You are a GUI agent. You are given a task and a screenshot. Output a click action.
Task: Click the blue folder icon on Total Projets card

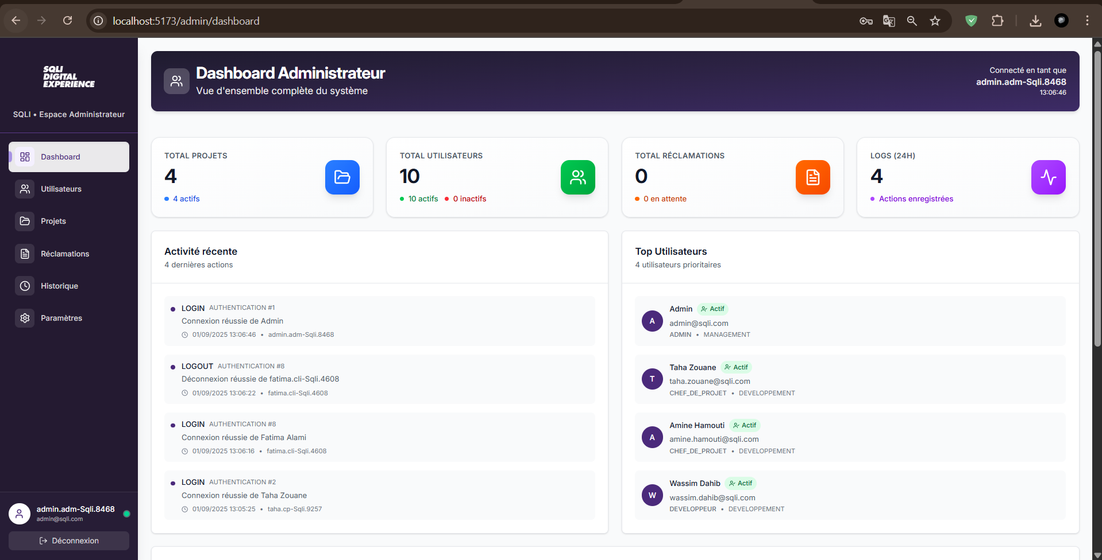pyautogui.click(x=342, y=177)
